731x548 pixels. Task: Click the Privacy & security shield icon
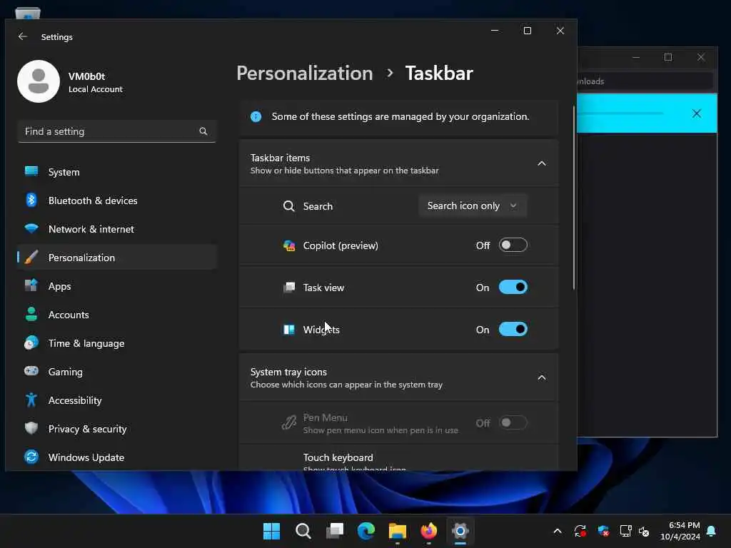31,428
